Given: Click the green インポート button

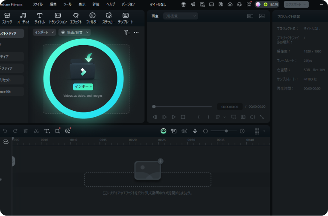Looking at the screenshot, I should tap(83, 86).
